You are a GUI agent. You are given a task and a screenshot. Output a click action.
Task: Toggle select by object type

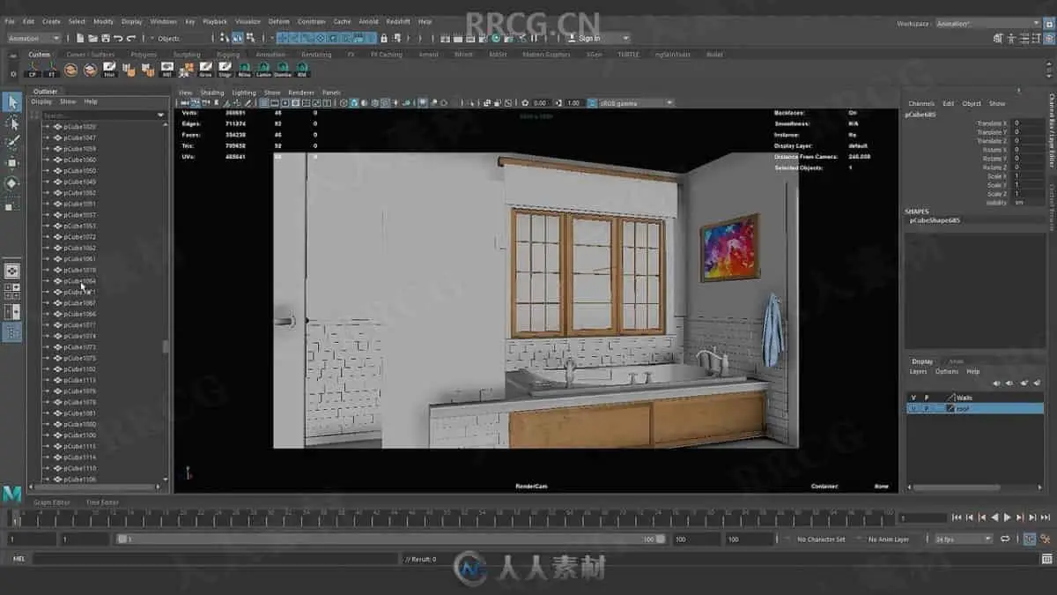click(238, 38)
